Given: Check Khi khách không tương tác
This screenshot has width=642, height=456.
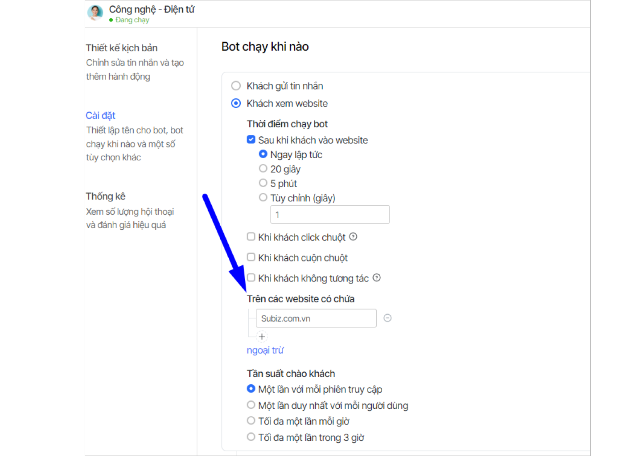Looking at the screenshot, I should pos(251,278).
